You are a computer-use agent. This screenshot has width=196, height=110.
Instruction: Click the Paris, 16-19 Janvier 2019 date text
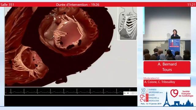151,104
